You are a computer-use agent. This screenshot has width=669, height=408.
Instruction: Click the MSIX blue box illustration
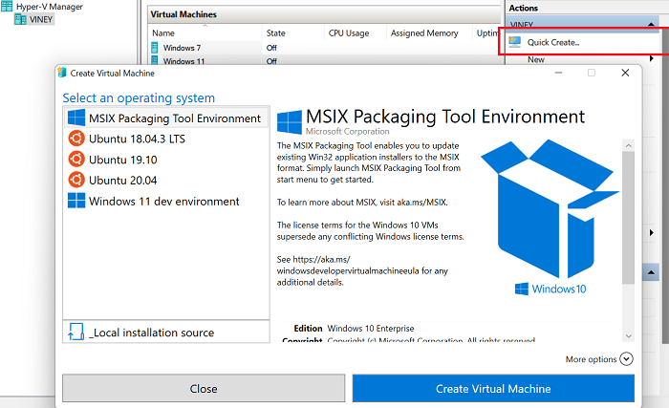(x=550, y=208)
